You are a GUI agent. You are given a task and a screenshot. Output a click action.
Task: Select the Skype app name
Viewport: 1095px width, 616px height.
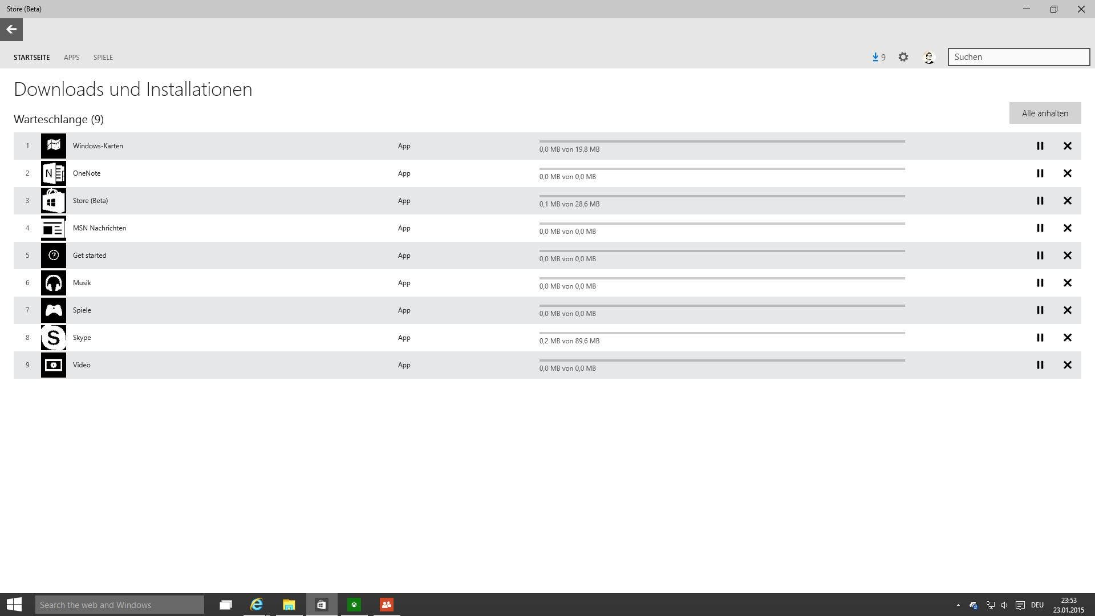[82, 338]
